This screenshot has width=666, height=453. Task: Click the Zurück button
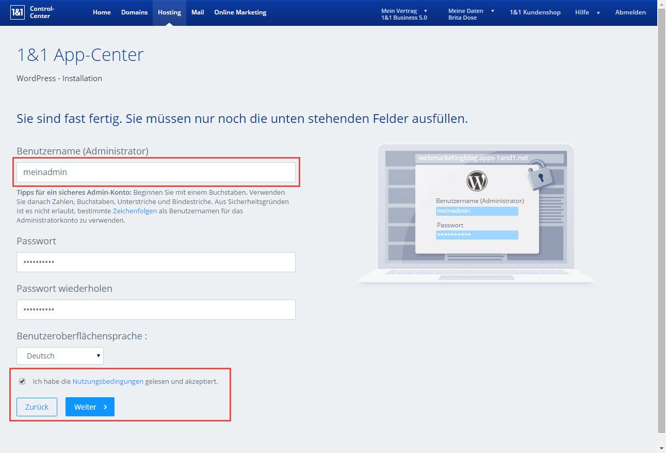pos(37,407)
